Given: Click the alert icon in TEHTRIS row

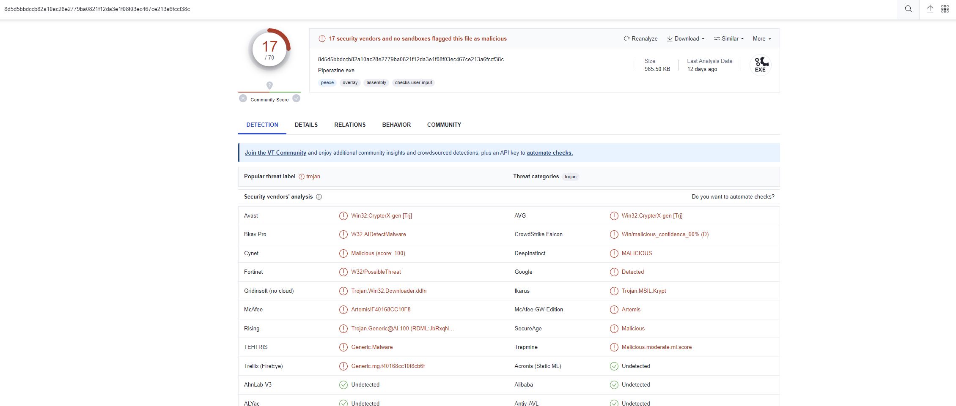Looking at the screenshot, I should pos(343,347).
